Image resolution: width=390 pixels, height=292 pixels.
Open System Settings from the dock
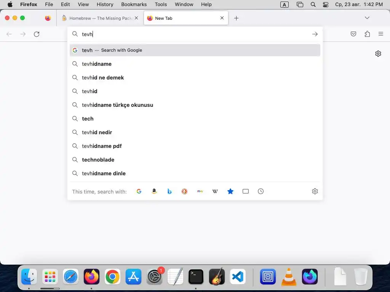155,276
